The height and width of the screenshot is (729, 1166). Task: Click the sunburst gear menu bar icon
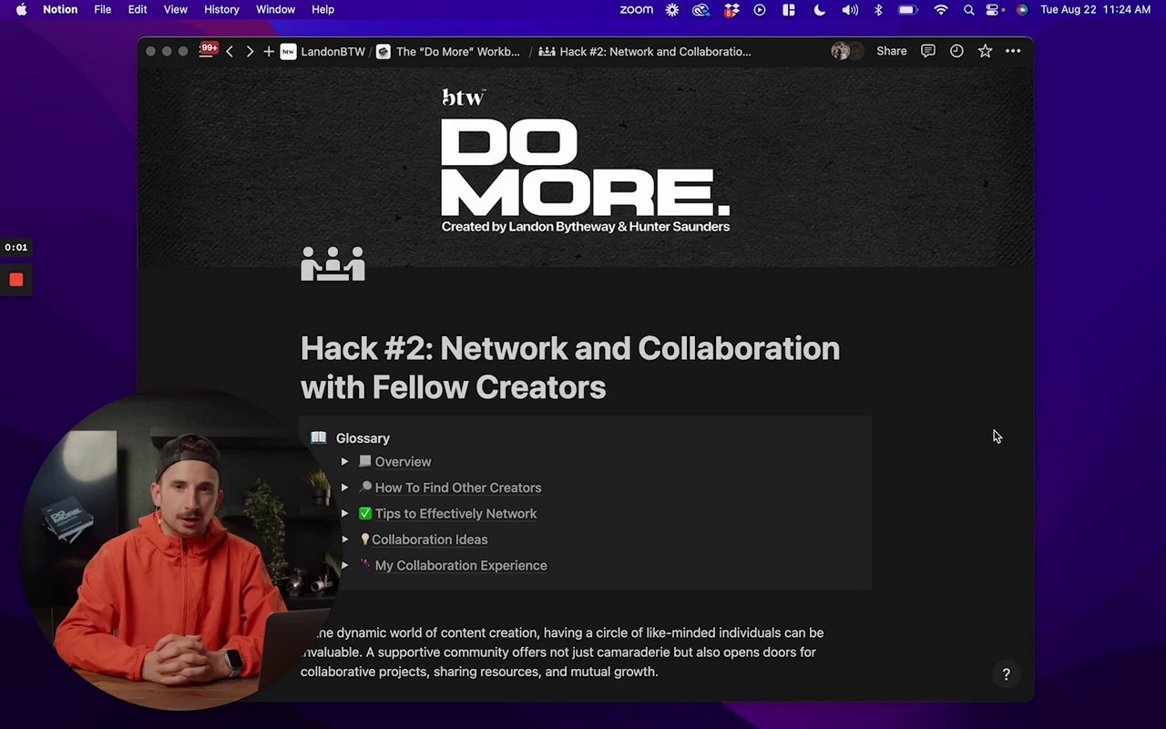pos(672,9)
